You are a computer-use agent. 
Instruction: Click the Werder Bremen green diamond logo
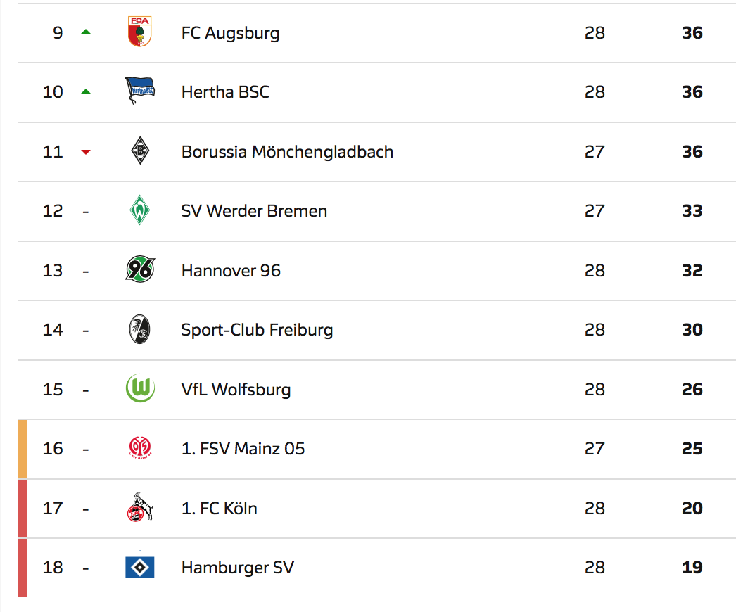point(139,210)
